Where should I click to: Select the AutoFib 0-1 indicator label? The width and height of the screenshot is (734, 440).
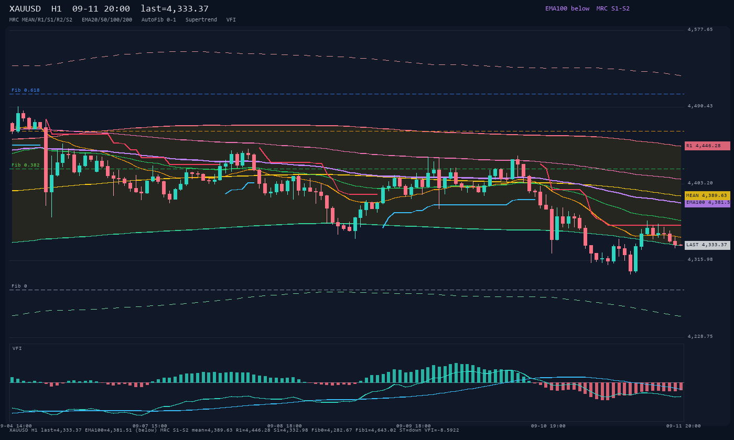159,20
